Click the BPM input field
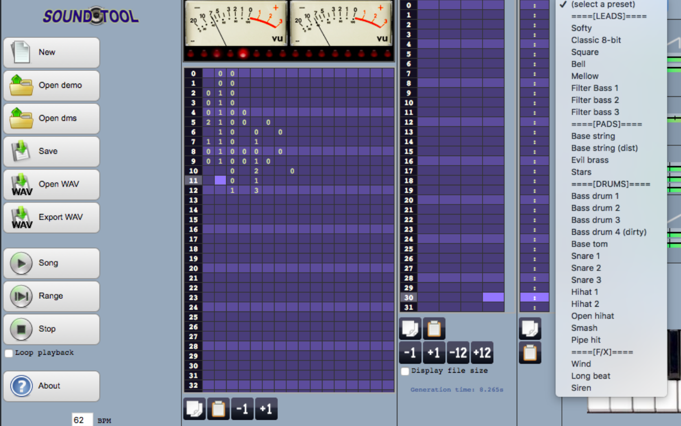The height and width of the screenshot is (426, 681). (x=81, y=420)
